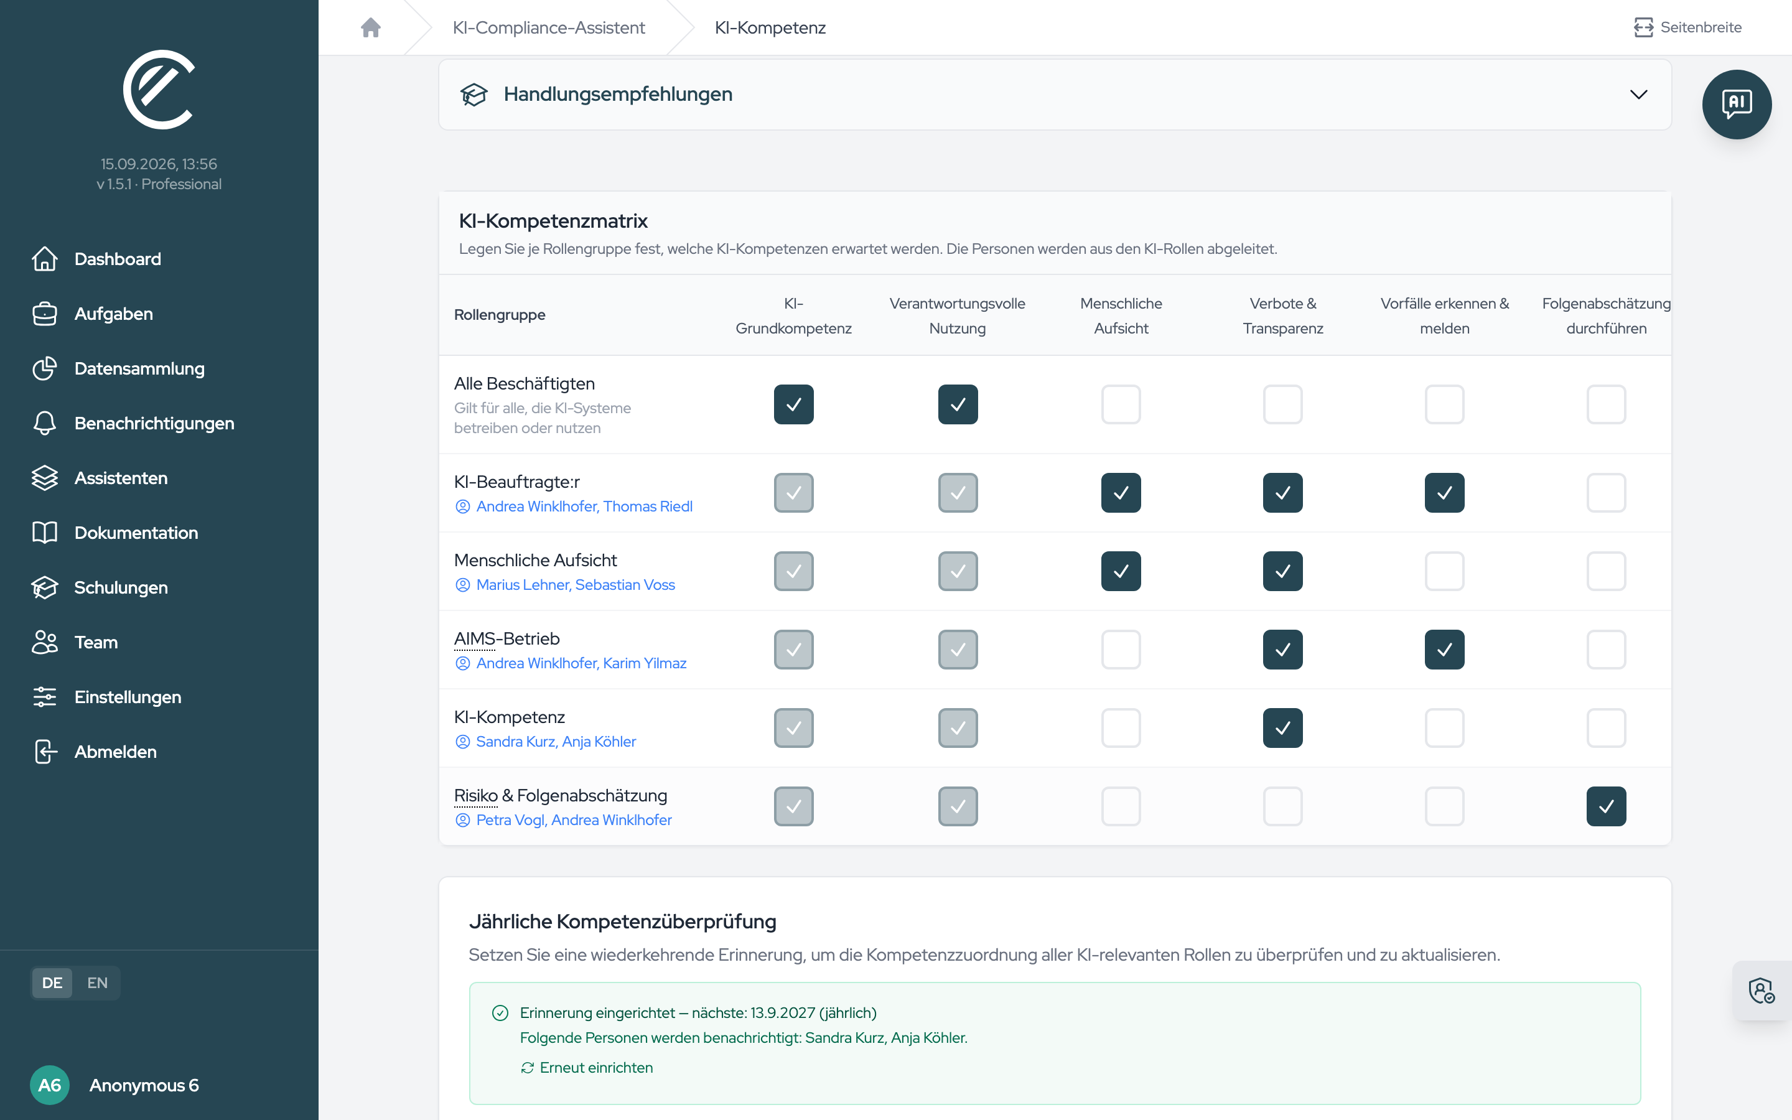Viewport: 1792px width, 1120px height.
Task: Click Erneut einrichten link
Action: tap(587, 1067)
